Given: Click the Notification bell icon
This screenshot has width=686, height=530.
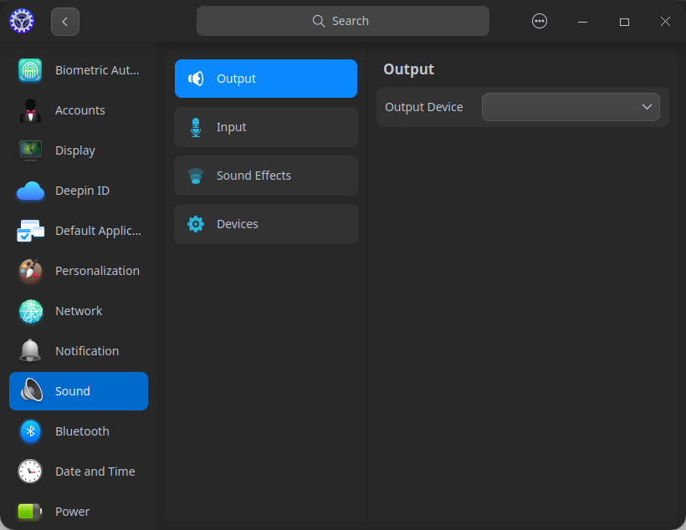Looking at the screenshot, I should [30, 351].
